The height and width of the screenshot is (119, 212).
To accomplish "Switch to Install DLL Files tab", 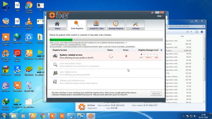I will click(96, 25).
